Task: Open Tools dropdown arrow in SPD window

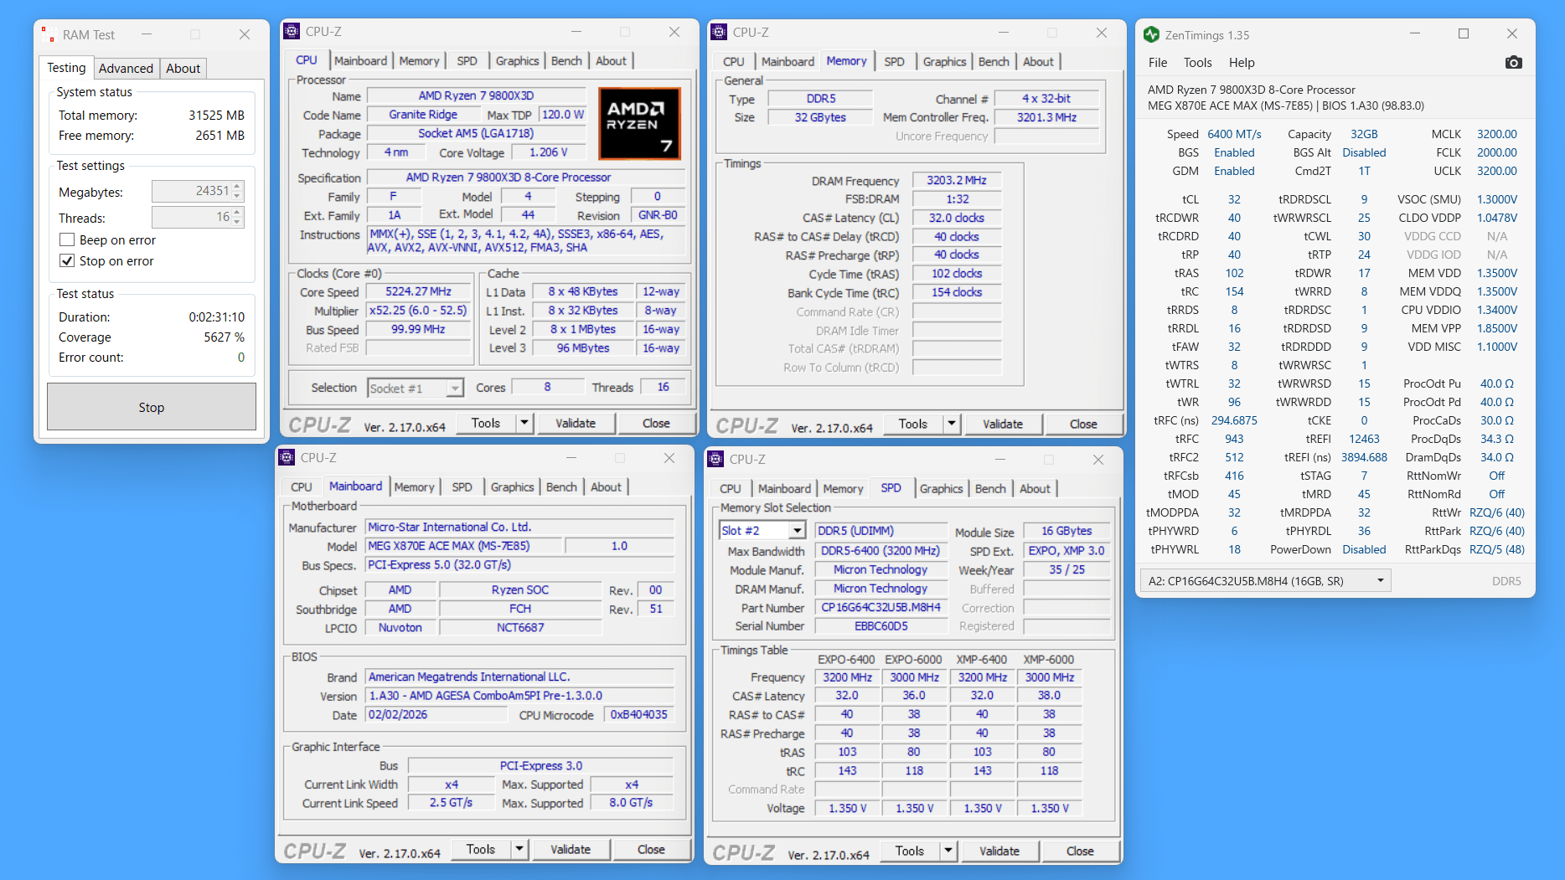Action: tap(948, 851)
